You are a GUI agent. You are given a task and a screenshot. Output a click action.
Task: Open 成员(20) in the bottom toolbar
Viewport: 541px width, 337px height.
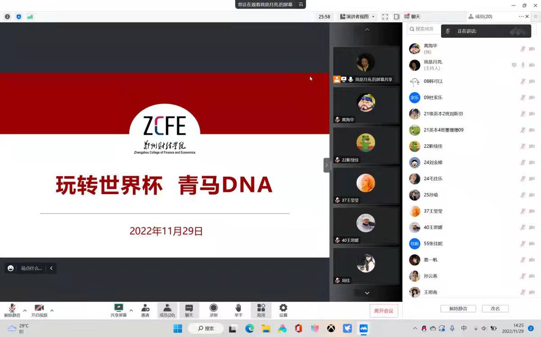(x=167, y=310)
